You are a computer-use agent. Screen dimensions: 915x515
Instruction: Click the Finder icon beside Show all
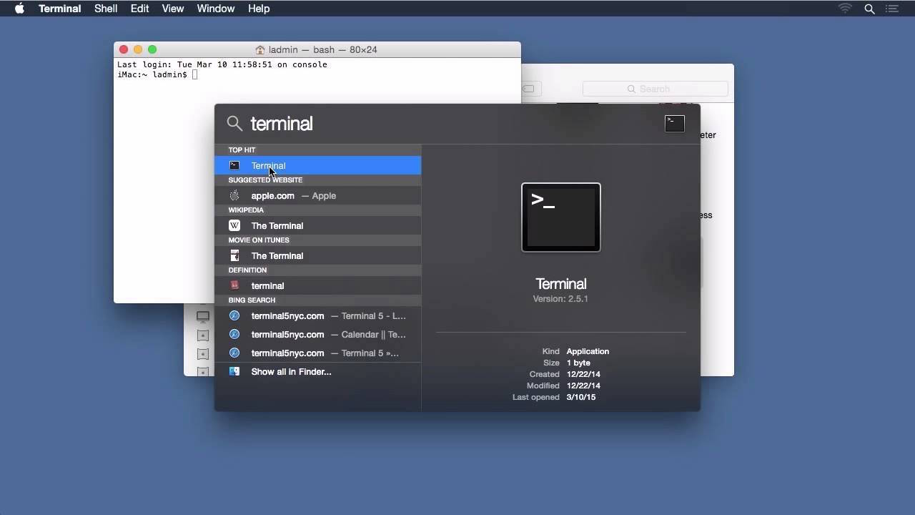[234, 371]
